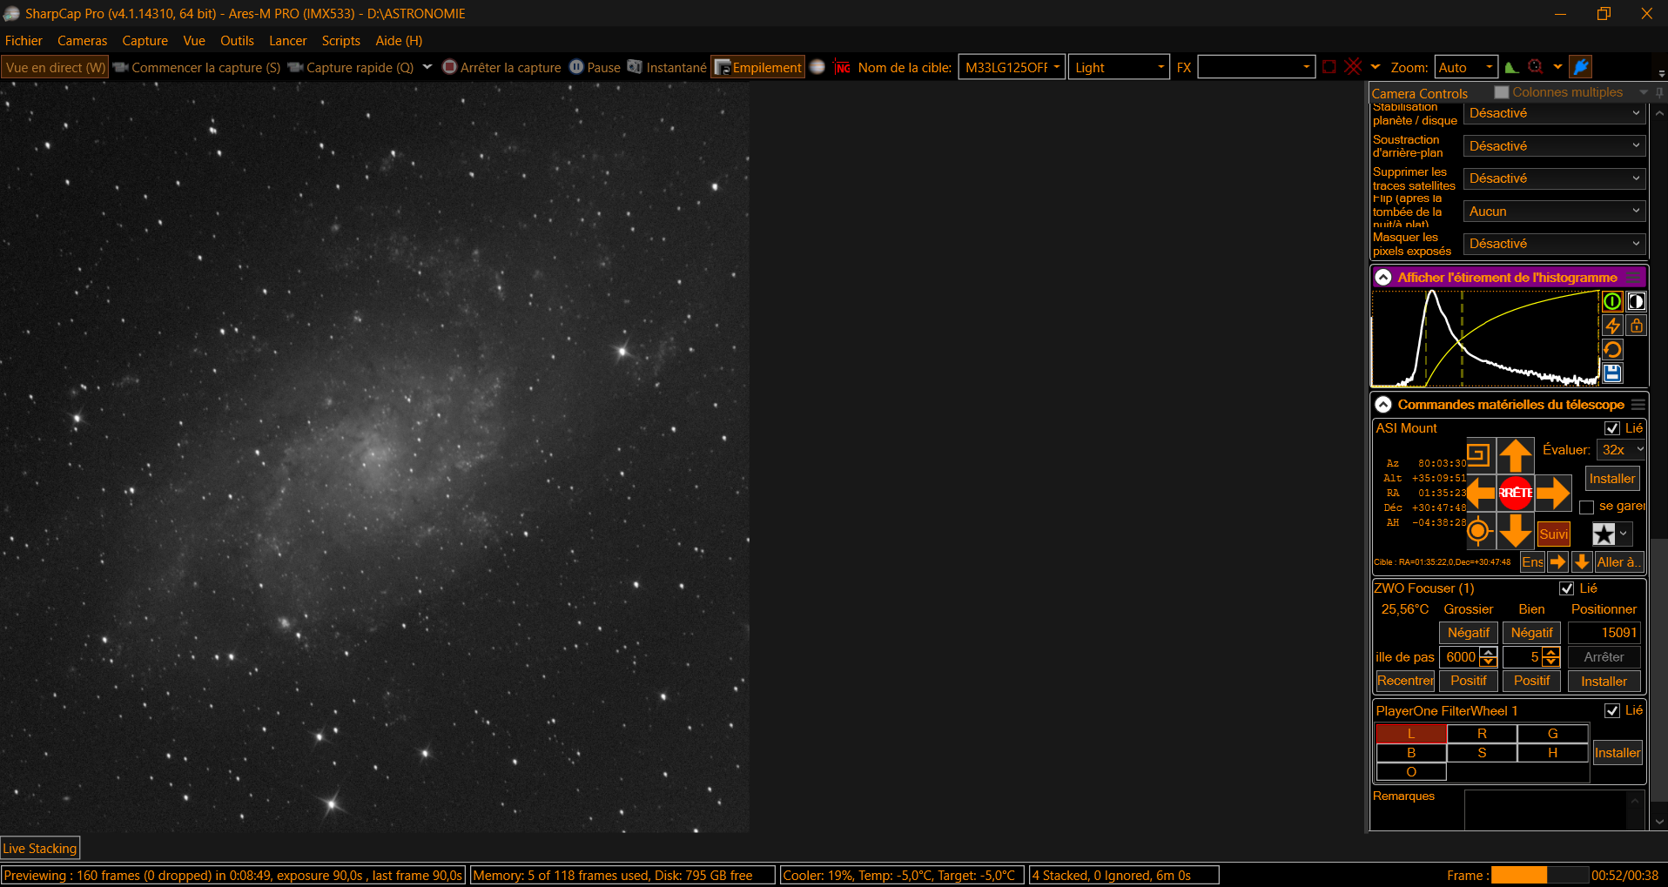Click the Instantané snapshot icon
Screen dimensions: 1668x887
coord(635,67)
